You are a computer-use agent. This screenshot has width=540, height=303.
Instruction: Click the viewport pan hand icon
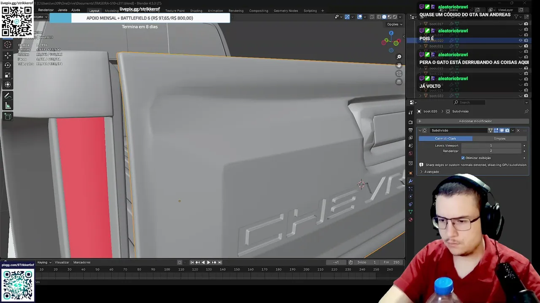pos(399,65)
